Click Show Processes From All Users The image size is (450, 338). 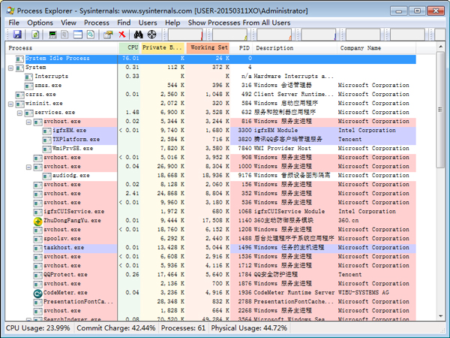(239, 23)
